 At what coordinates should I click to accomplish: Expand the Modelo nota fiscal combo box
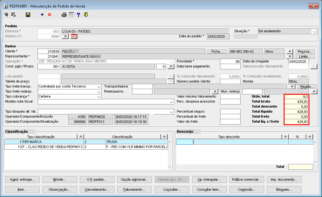pos(171,102)
